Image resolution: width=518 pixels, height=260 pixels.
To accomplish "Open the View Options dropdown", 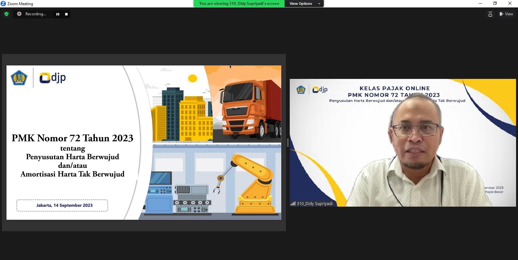I will (301, 4).
